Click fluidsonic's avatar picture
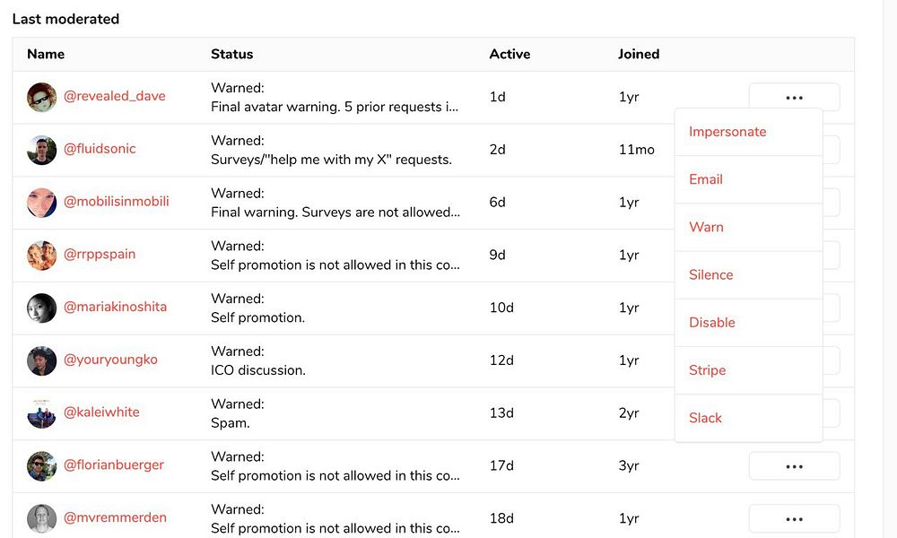Viewport: 897px width, 538px height. [42, 150]
